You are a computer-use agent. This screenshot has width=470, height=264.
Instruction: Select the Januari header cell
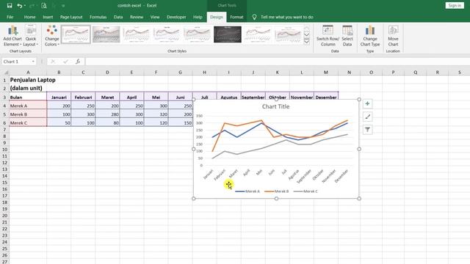click(x=59, y=97)
